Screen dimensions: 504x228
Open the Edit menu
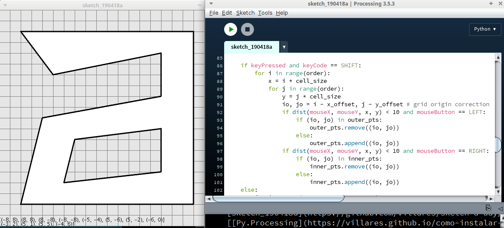(227, 13)
